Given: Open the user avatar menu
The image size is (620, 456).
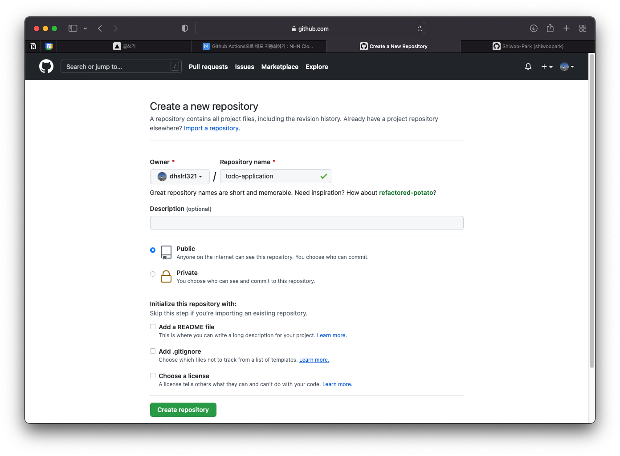Looking at the screenshot, I should tap(567, 67).
